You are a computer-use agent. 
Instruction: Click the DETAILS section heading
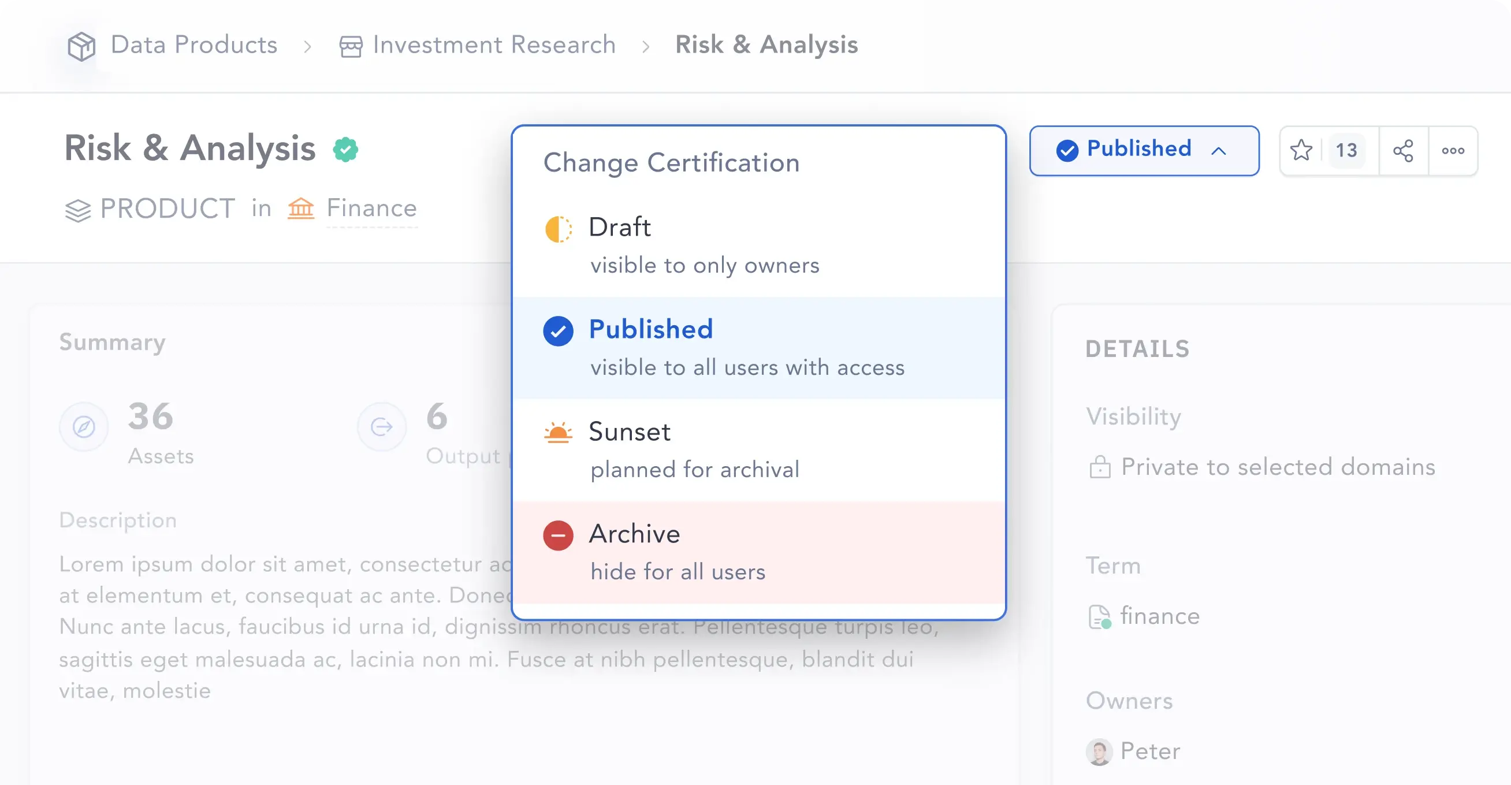[x=1137, y=349]
